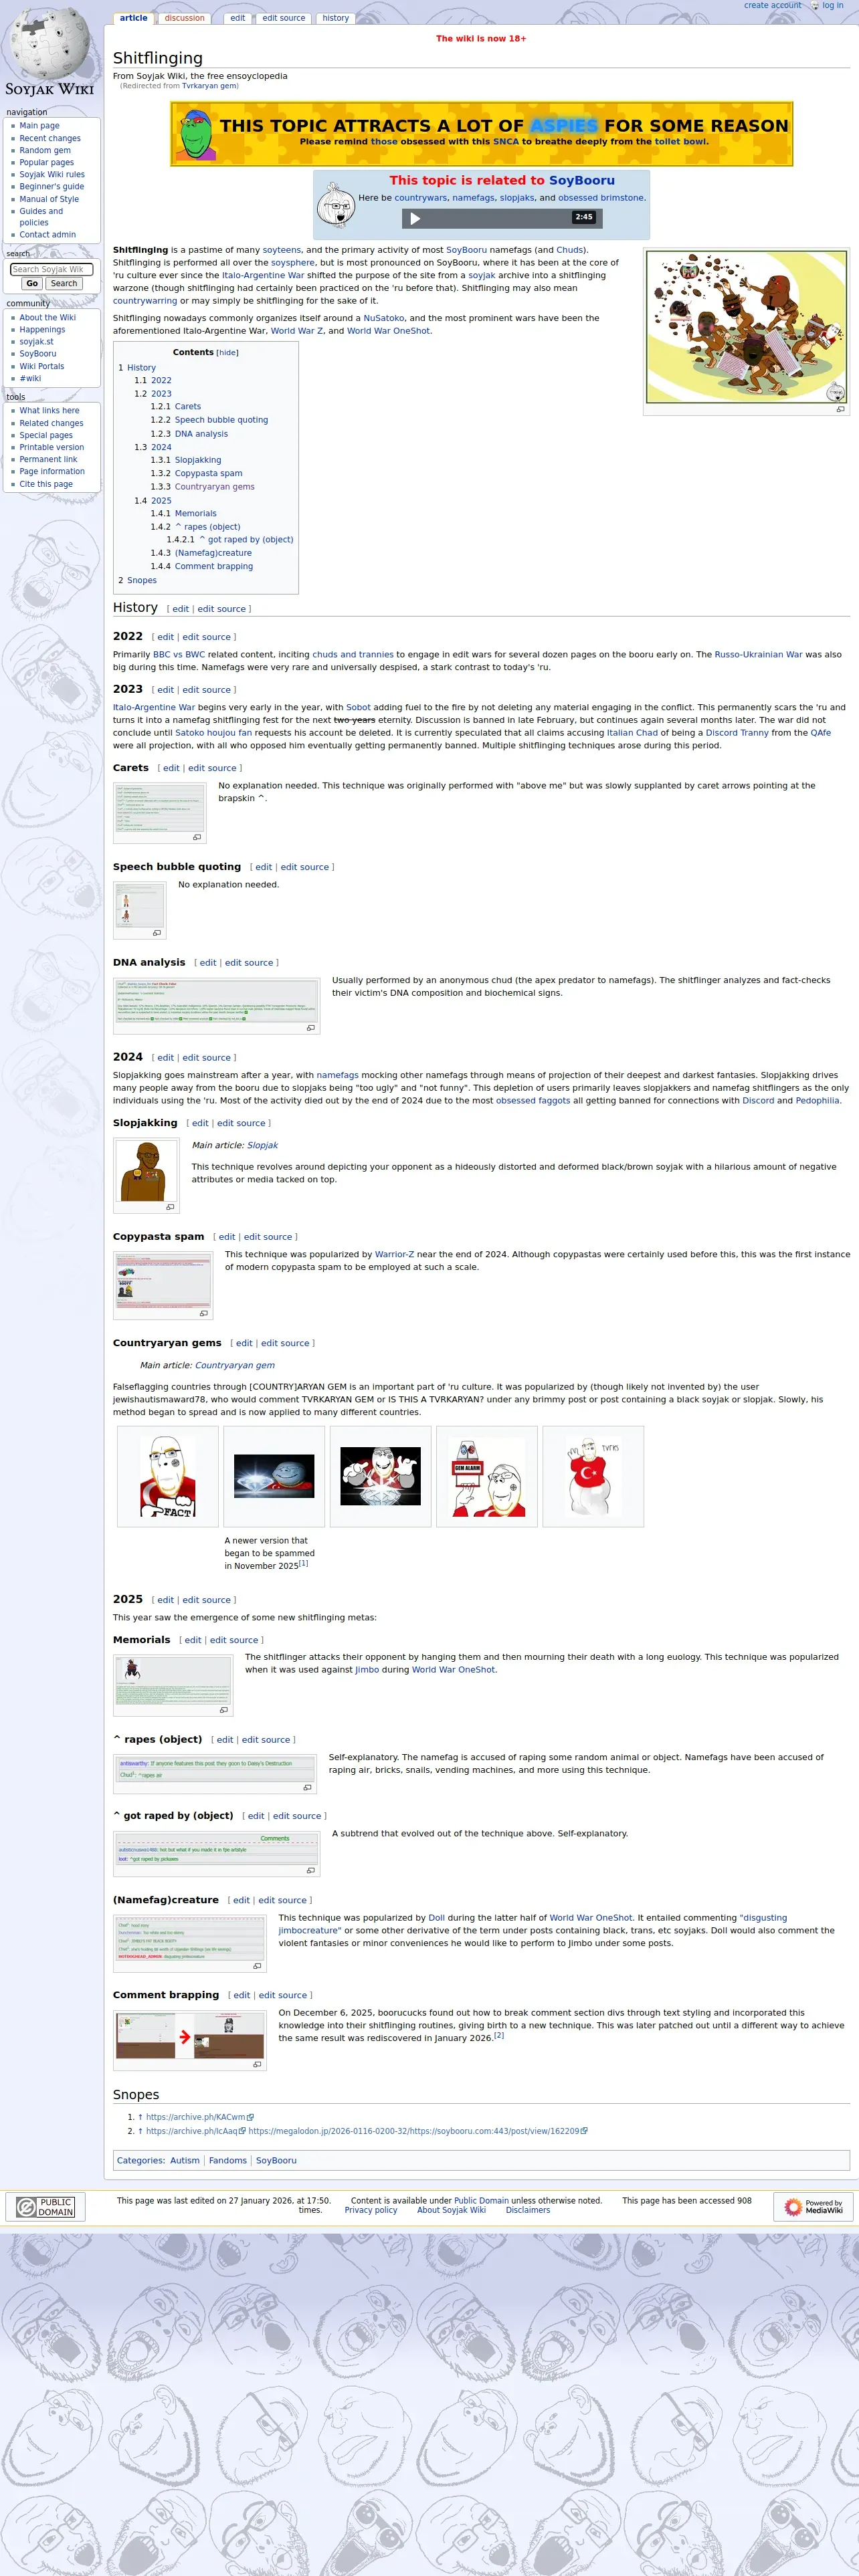Click the Soyjak Wiki logo
The height and width of the screenshot is (2576, 859).
[50, 52]
